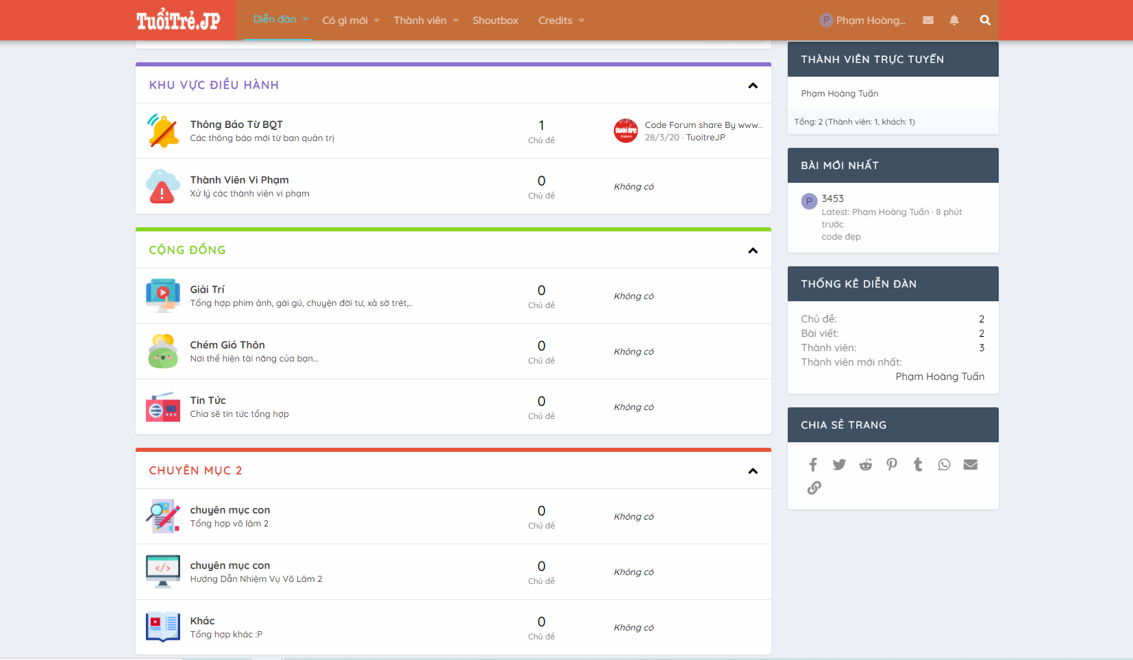Expand the Có gì mới dropdown
Viewport: 1133px width, 660px height.
377,21
